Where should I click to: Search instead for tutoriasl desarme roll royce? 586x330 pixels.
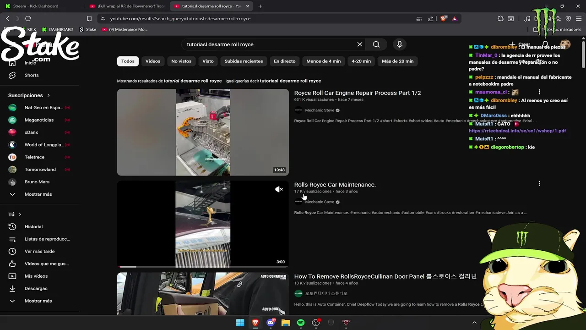point(290,81)
